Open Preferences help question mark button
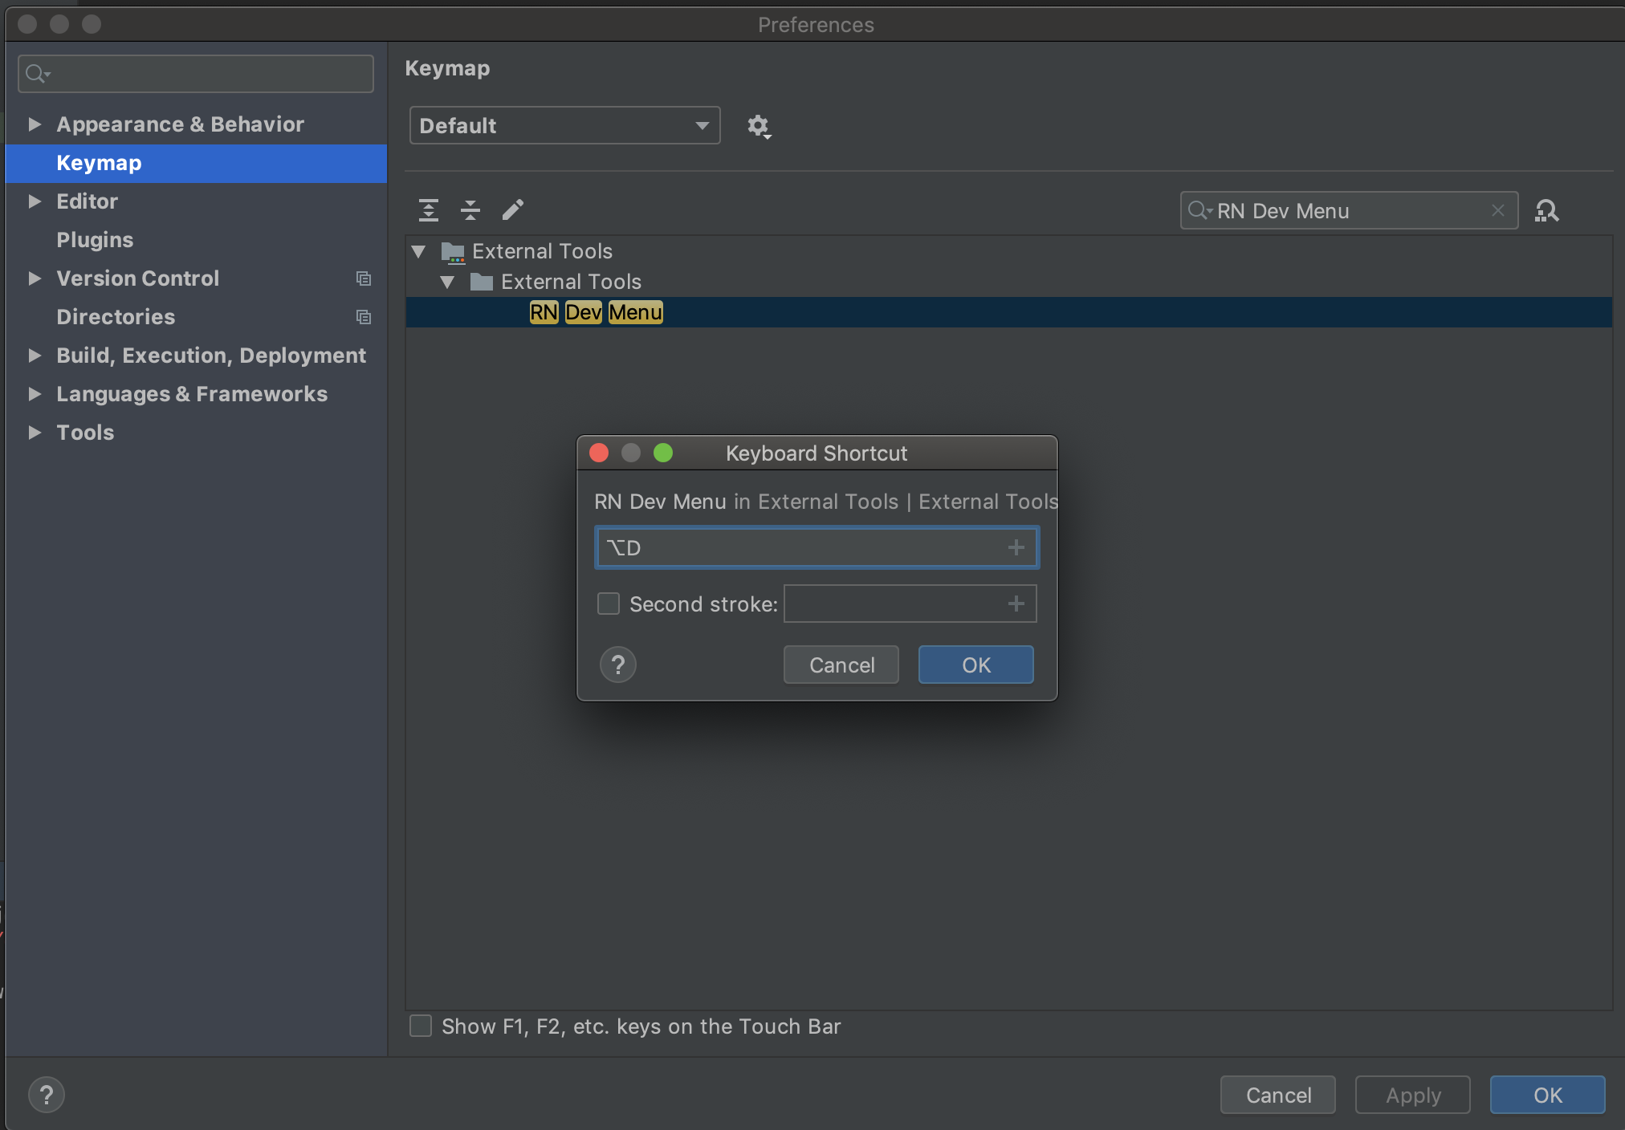This screenshot has width=1625, height=1130. [x=47, y=1095]
